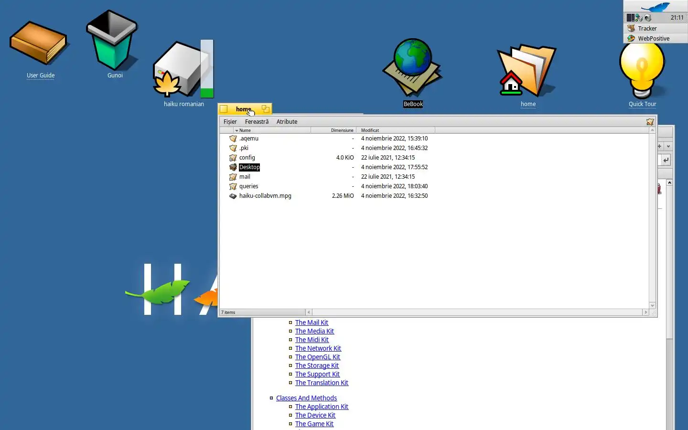The image size is (688, 430).
Task: Click the 7 items status text
Action: [228, 312]
